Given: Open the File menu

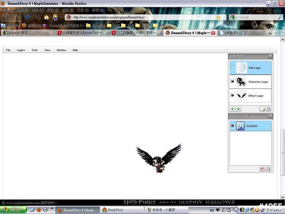Looking at the screenshot, I should point(9,50).
